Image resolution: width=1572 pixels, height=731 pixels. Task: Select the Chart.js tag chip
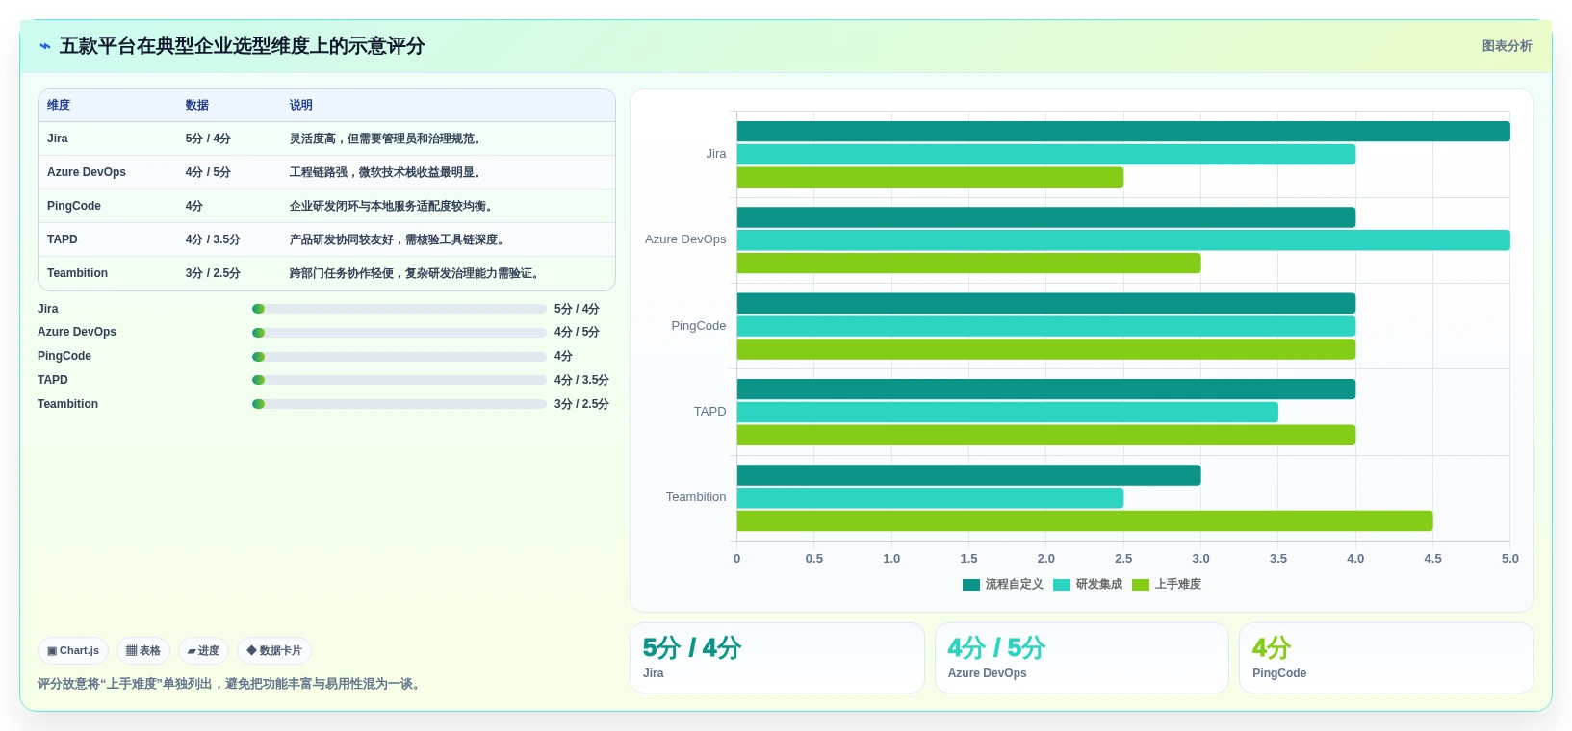(x=73, y=651)
